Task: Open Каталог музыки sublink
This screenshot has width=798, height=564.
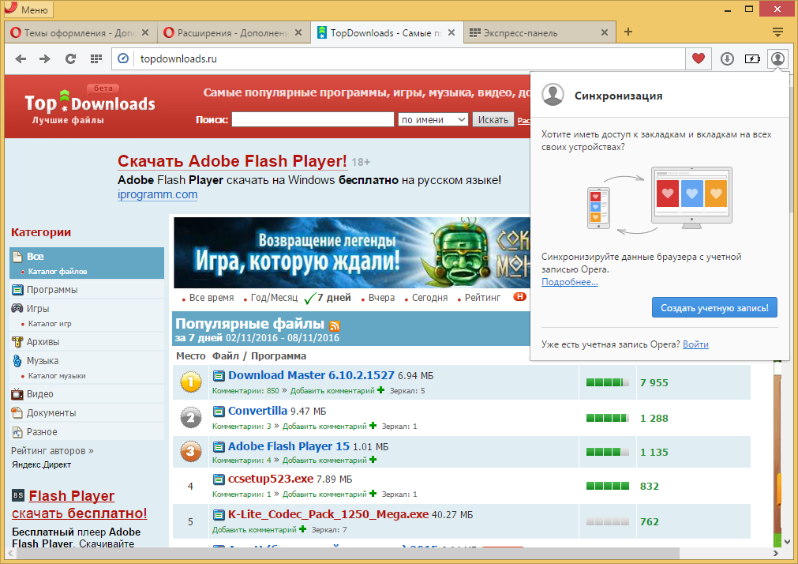Action: 57,376
